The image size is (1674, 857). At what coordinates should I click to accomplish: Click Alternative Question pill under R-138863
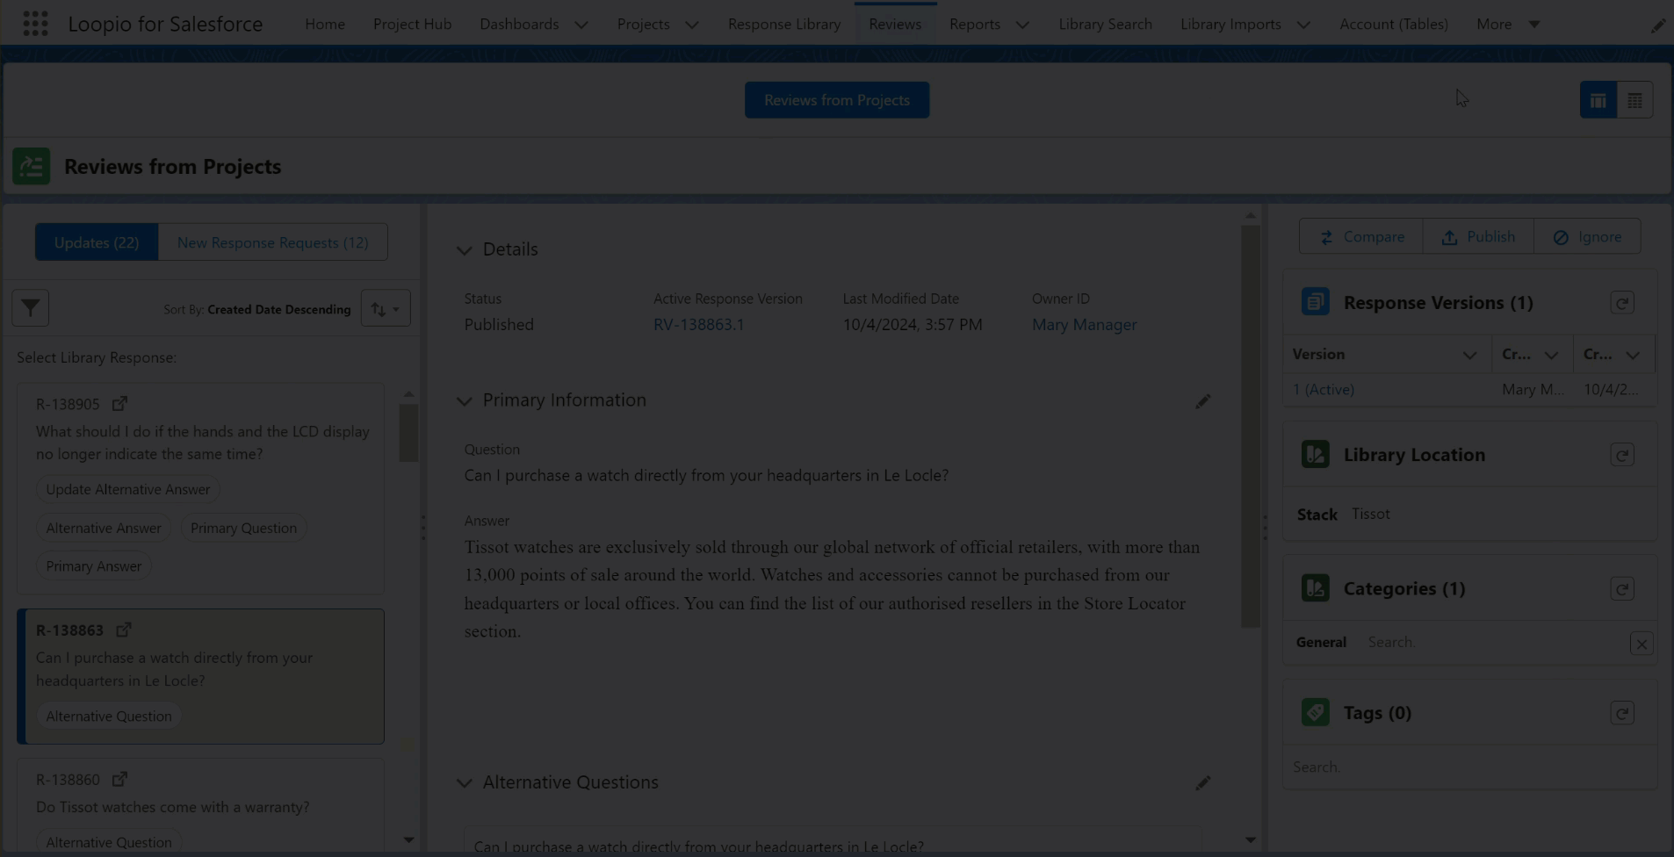pyautogui.click(x=109, y=717)
